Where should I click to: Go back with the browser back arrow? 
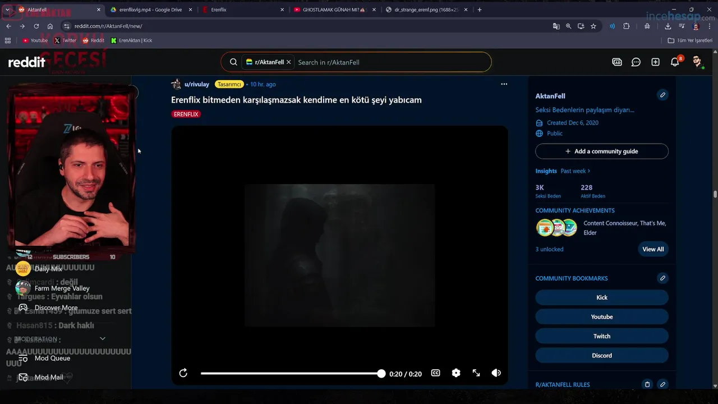[8, 26]
